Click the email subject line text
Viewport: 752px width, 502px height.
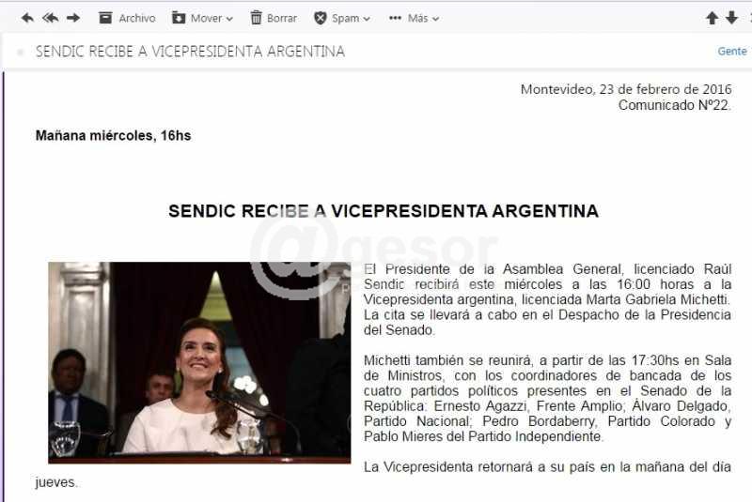pos(190,52)
